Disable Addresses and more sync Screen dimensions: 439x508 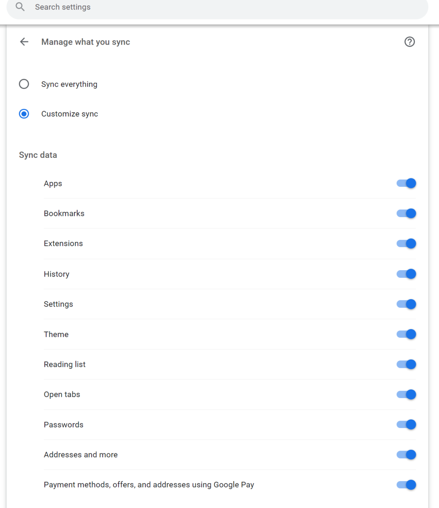(x=406, y=455)
